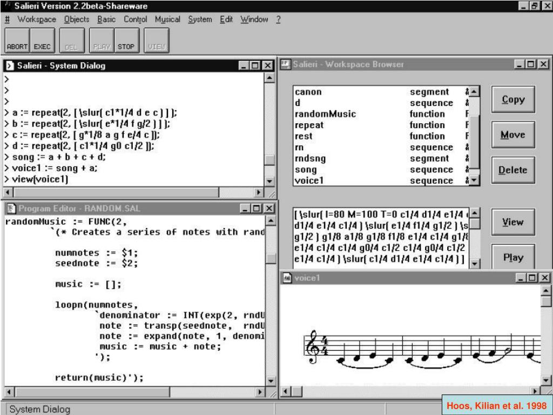Click the Program Editor document icon
553x415 pixels.
point(11,209)
